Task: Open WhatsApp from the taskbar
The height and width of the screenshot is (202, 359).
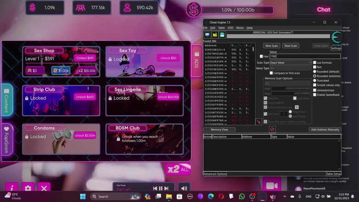Action: click(x=242, y=196)
